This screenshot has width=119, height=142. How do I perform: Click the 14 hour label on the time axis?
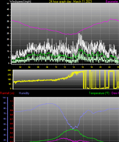click(74, 67)
